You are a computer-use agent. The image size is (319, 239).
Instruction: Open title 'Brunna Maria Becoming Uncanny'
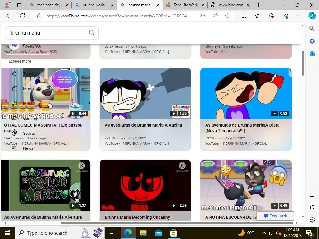(137, 217)
